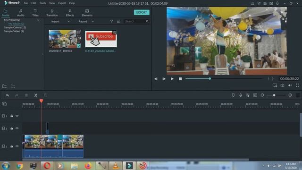Click the search magnifier icon
The image size is (302, 170).
147,21
